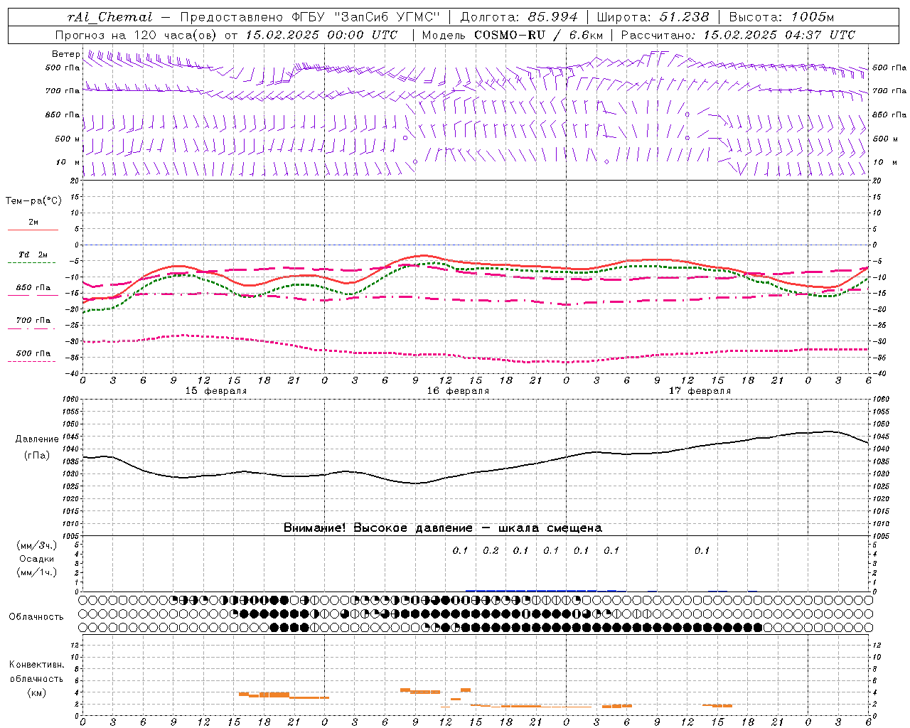Viewport: 910px width, 728px height.
Task: Click the (км) unit in convective panel
Action: point(36,692)
